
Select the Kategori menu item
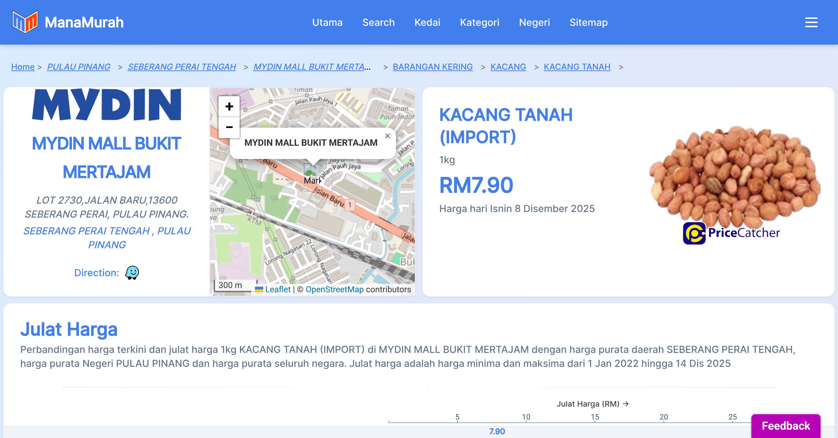pos(479,22)
